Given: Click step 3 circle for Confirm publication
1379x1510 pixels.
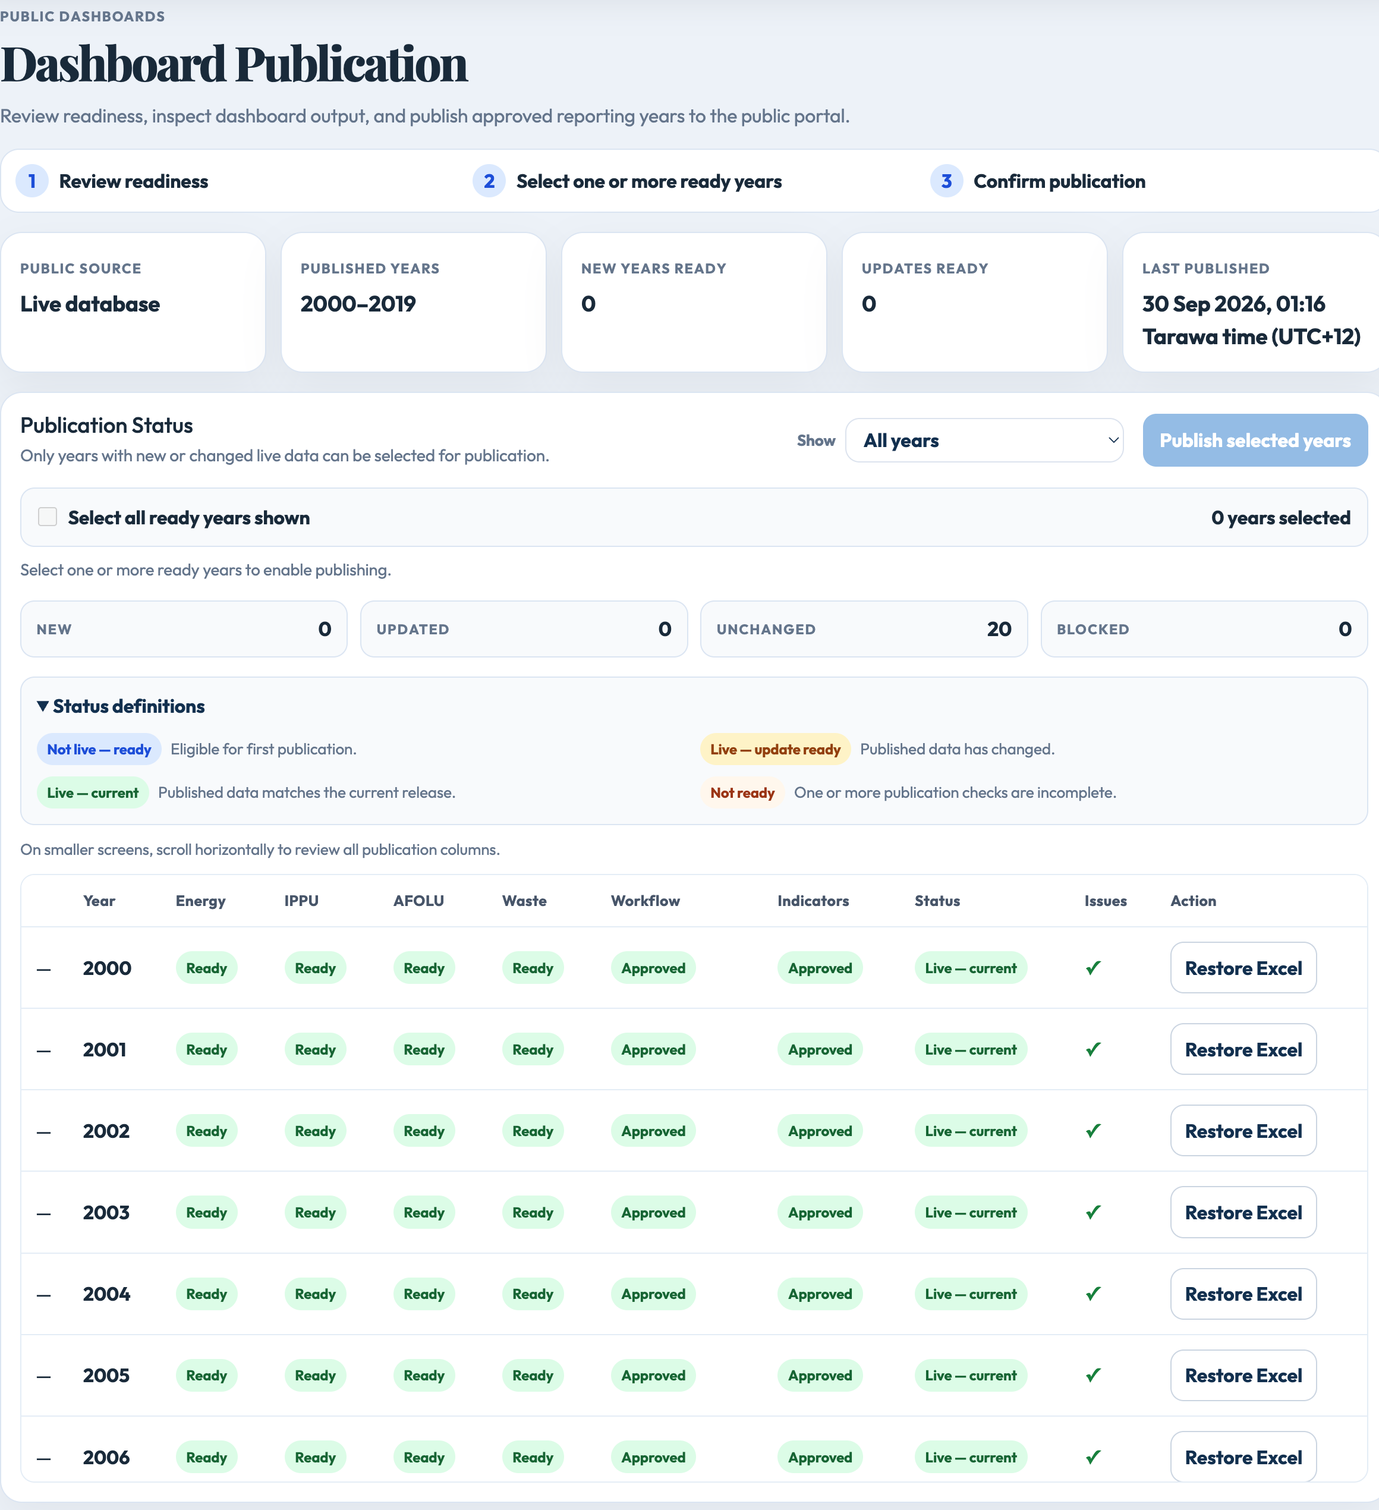Looking at the screenshot, I should coord(946,181).
